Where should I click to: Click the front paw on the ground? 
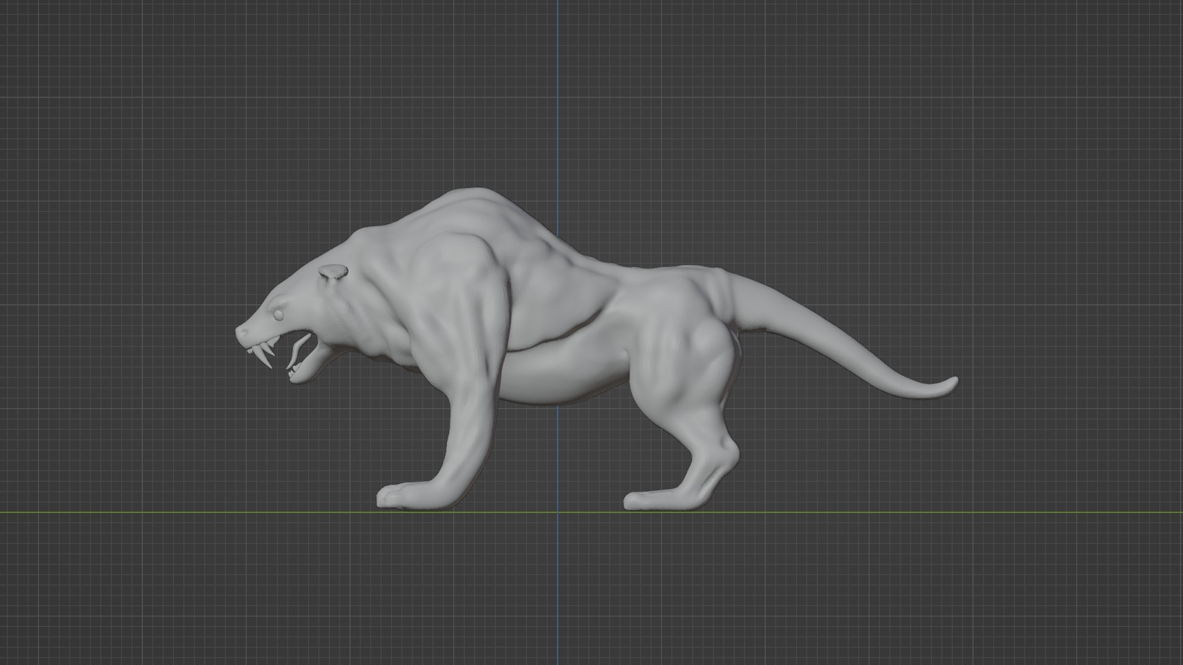(x=397, y=496)
